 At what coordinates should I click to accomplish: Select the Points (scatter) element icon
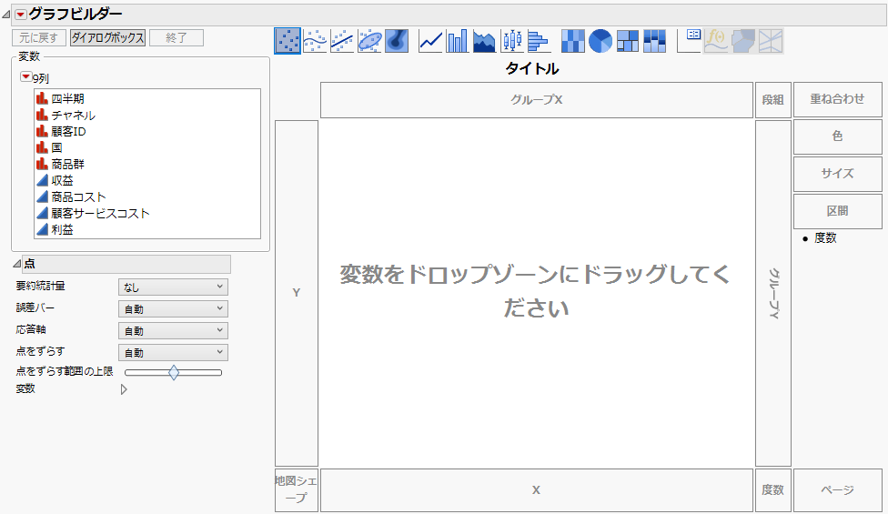(x=288, y=41)
